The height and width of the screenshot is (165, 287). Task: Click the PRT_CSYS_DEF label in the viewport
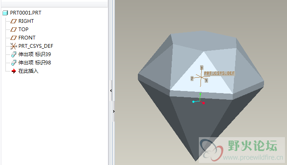coord(219,74)
